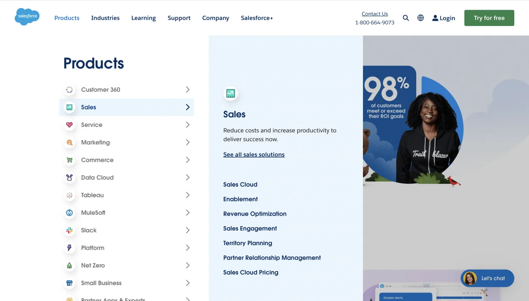Expand the Small Business chevron arrow
This screenshot has width=529, height=301.
tap(187, 283)
